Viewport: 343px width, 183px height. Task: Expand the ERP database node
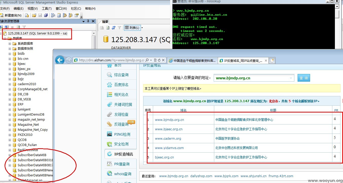(x=10, y=104)
